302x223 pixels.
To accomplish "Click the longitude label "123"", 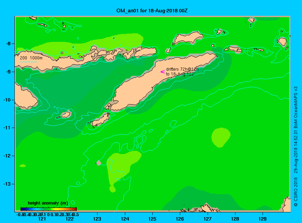I will tap(97, 219).
